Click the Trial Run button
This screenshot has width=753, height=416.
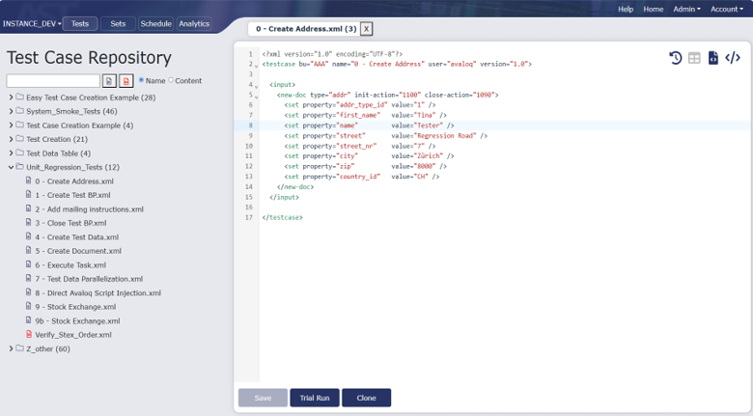[315, 398]
